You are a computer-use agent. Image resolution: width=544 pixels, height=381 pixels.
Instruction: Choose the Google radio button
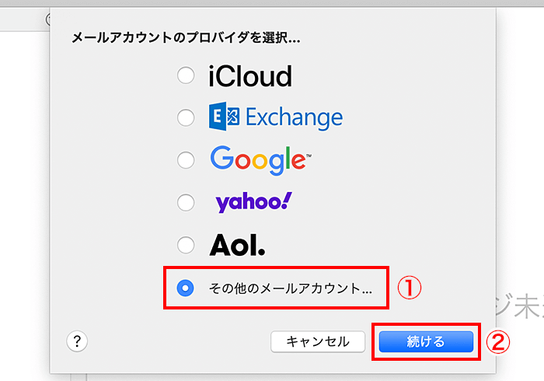(x=186, y=161)
